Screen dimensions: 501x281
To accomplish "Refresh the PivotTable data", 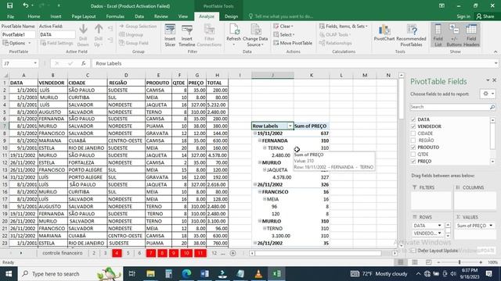I will click(233, 35).
